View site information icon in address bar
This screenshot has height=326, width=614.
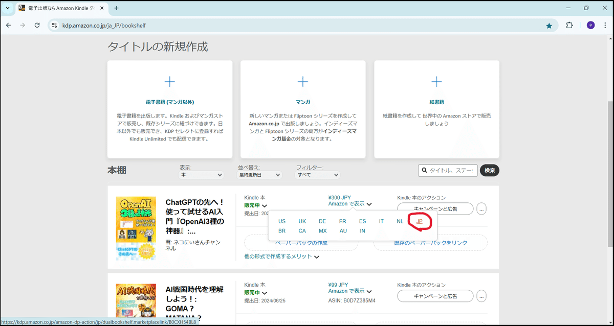click(55, 26)
